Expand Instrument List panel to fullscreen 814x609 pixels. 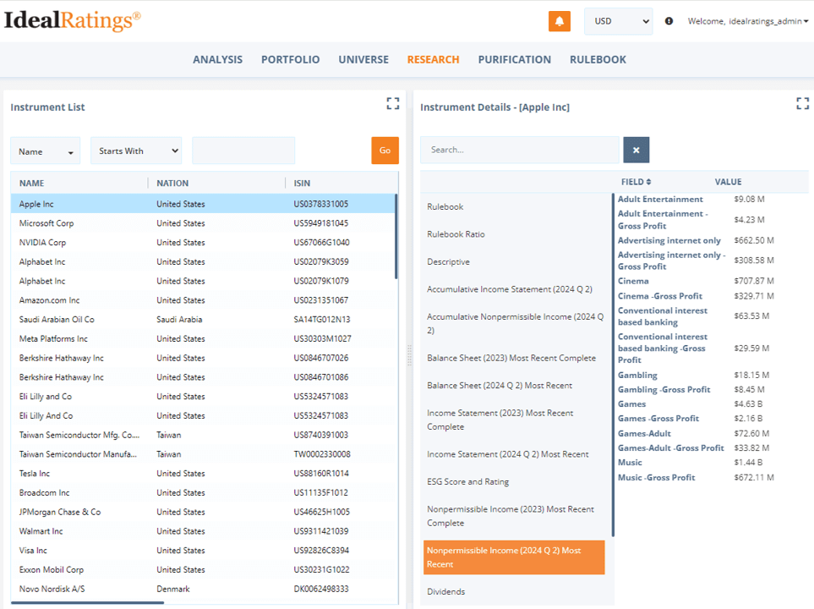(x=393, y=103)
